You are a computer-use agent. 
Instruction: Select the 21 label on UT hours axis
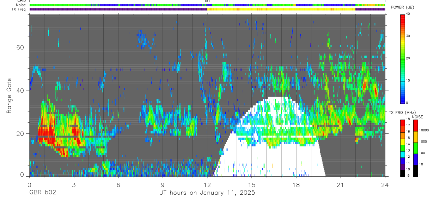341,185
